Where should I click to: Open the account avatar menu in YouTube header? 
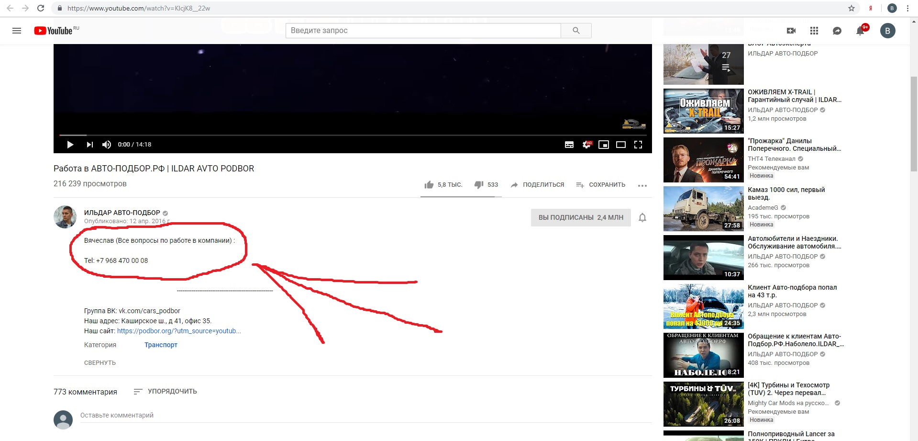click(888, 31)
